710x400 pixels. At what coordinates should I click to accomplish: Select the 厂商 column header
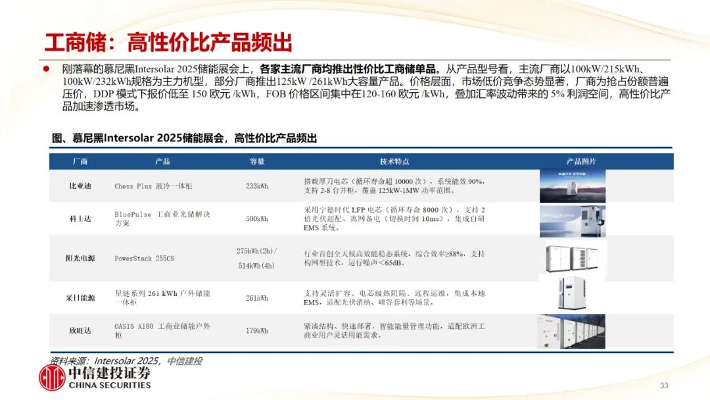coord(80,161)
